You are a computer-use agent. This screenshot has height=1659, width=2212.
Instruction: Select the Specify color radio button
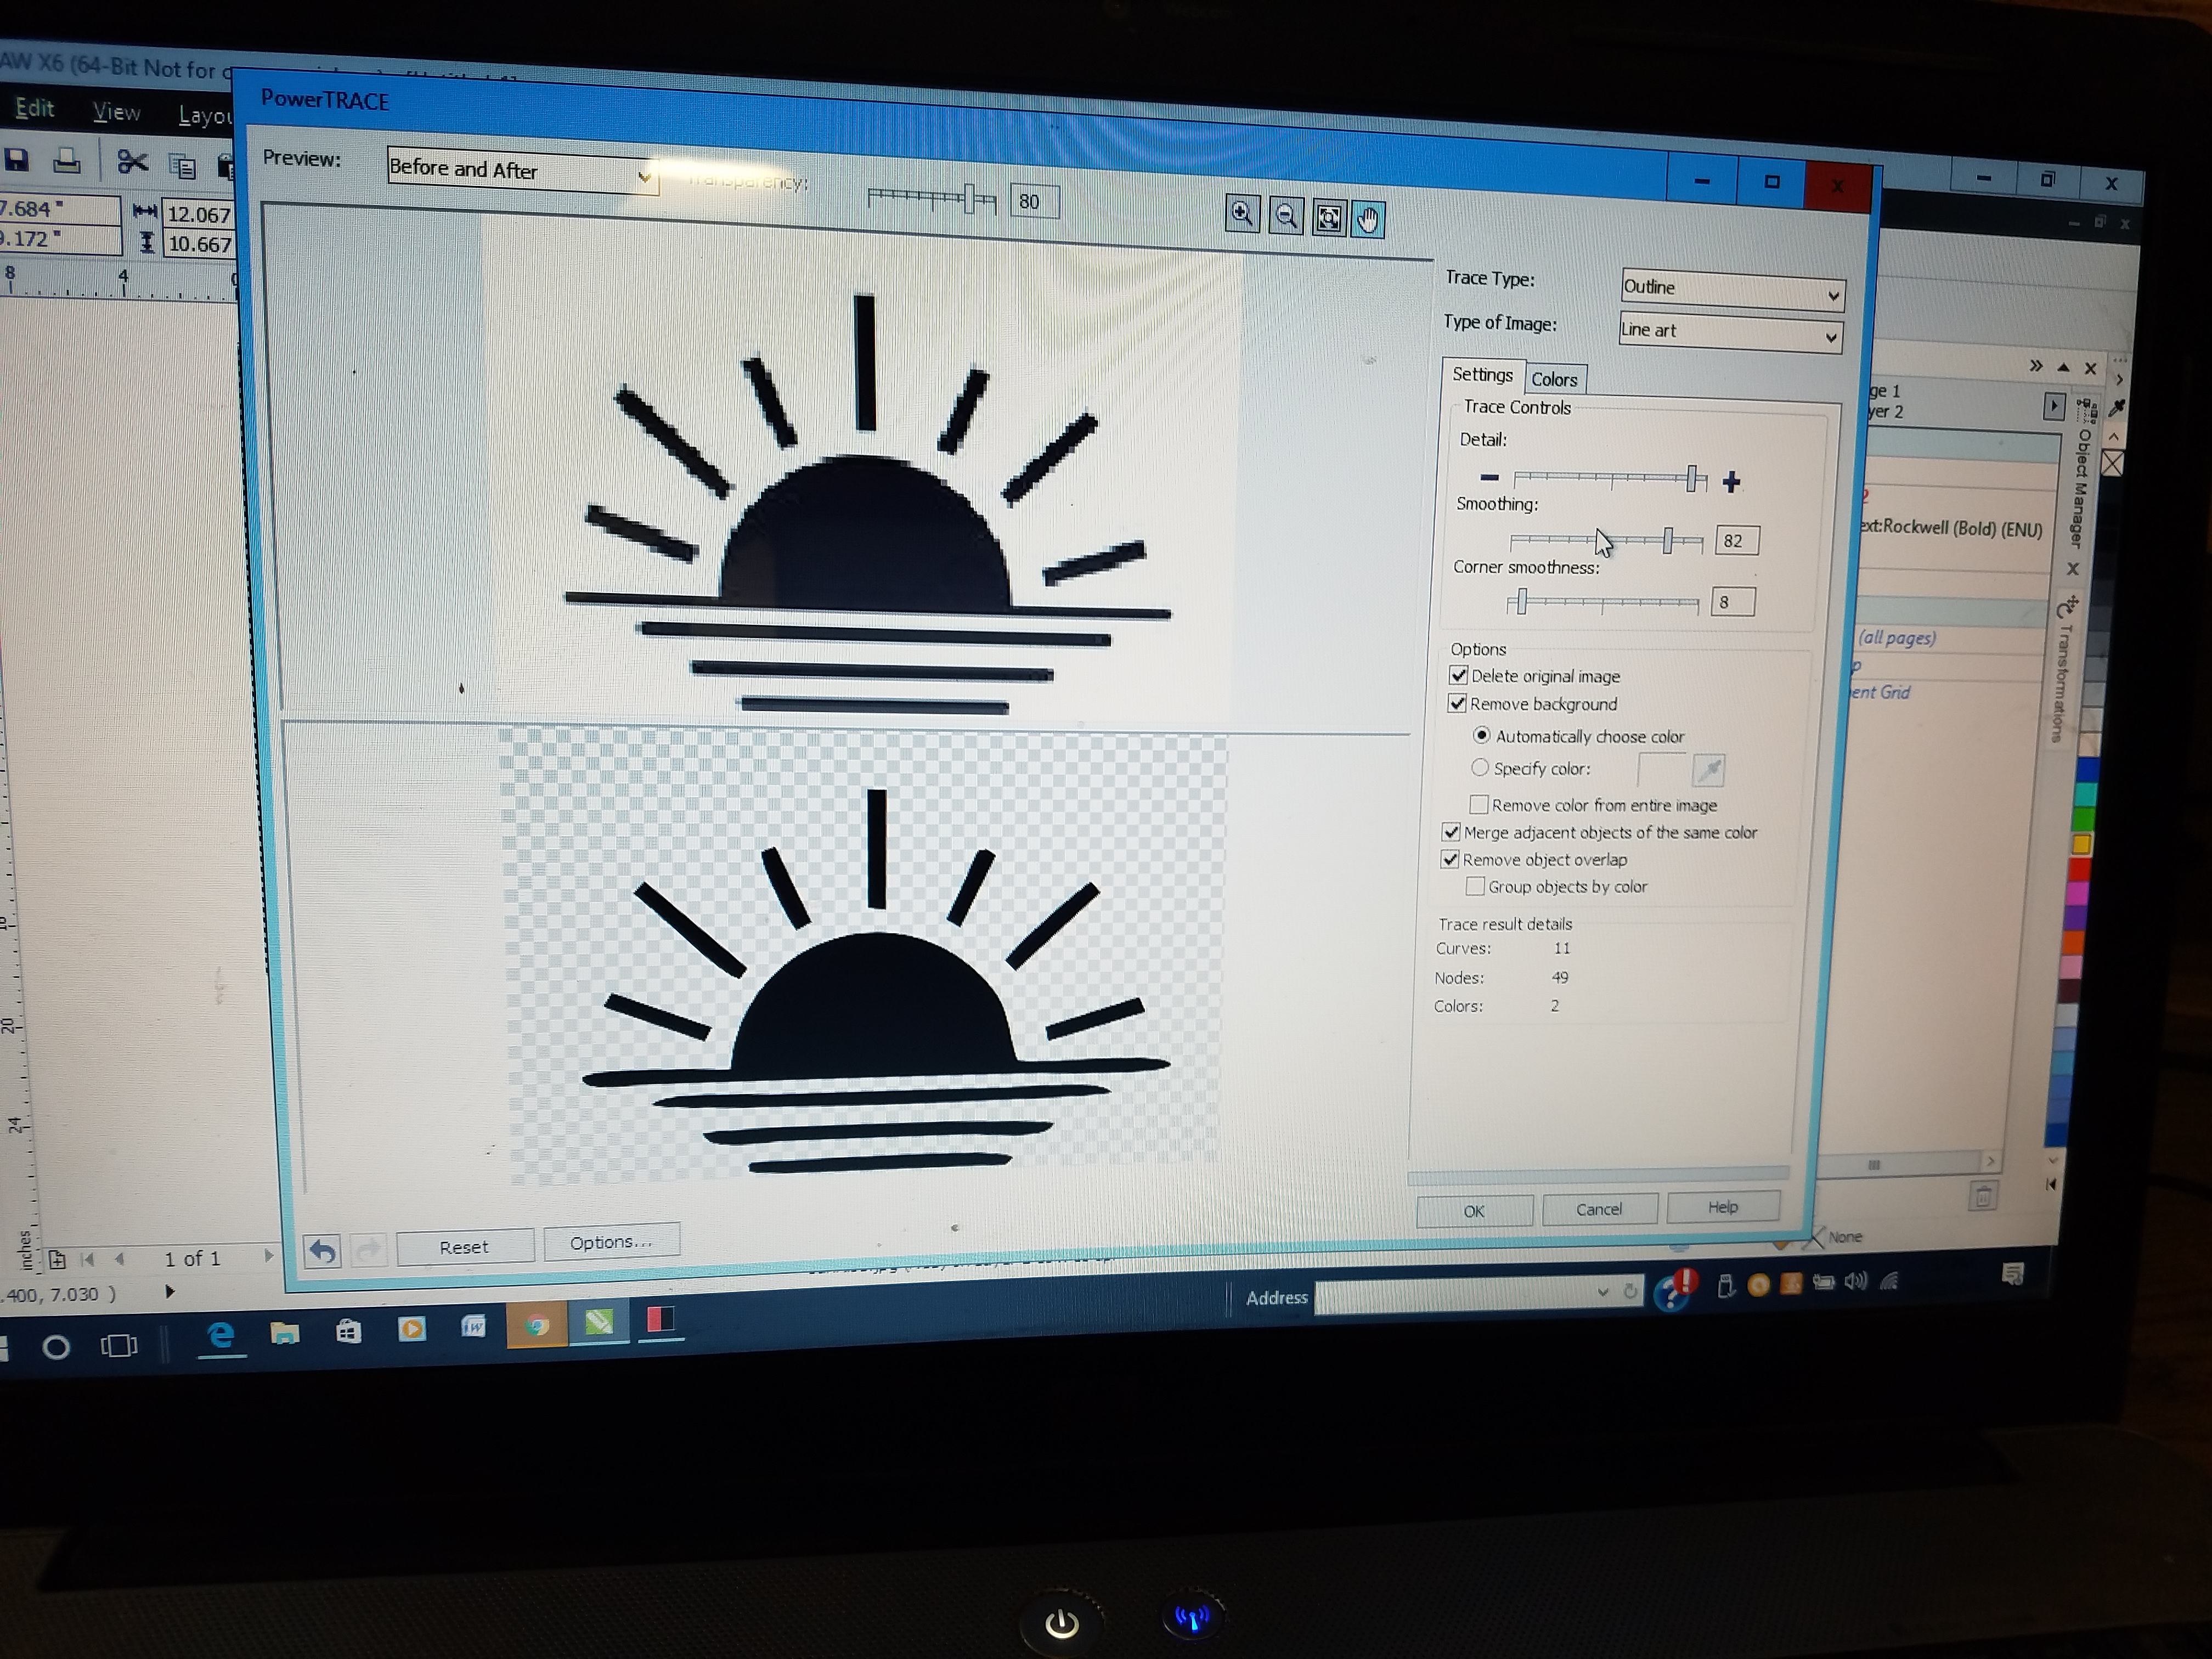[x=1480, y=768]
